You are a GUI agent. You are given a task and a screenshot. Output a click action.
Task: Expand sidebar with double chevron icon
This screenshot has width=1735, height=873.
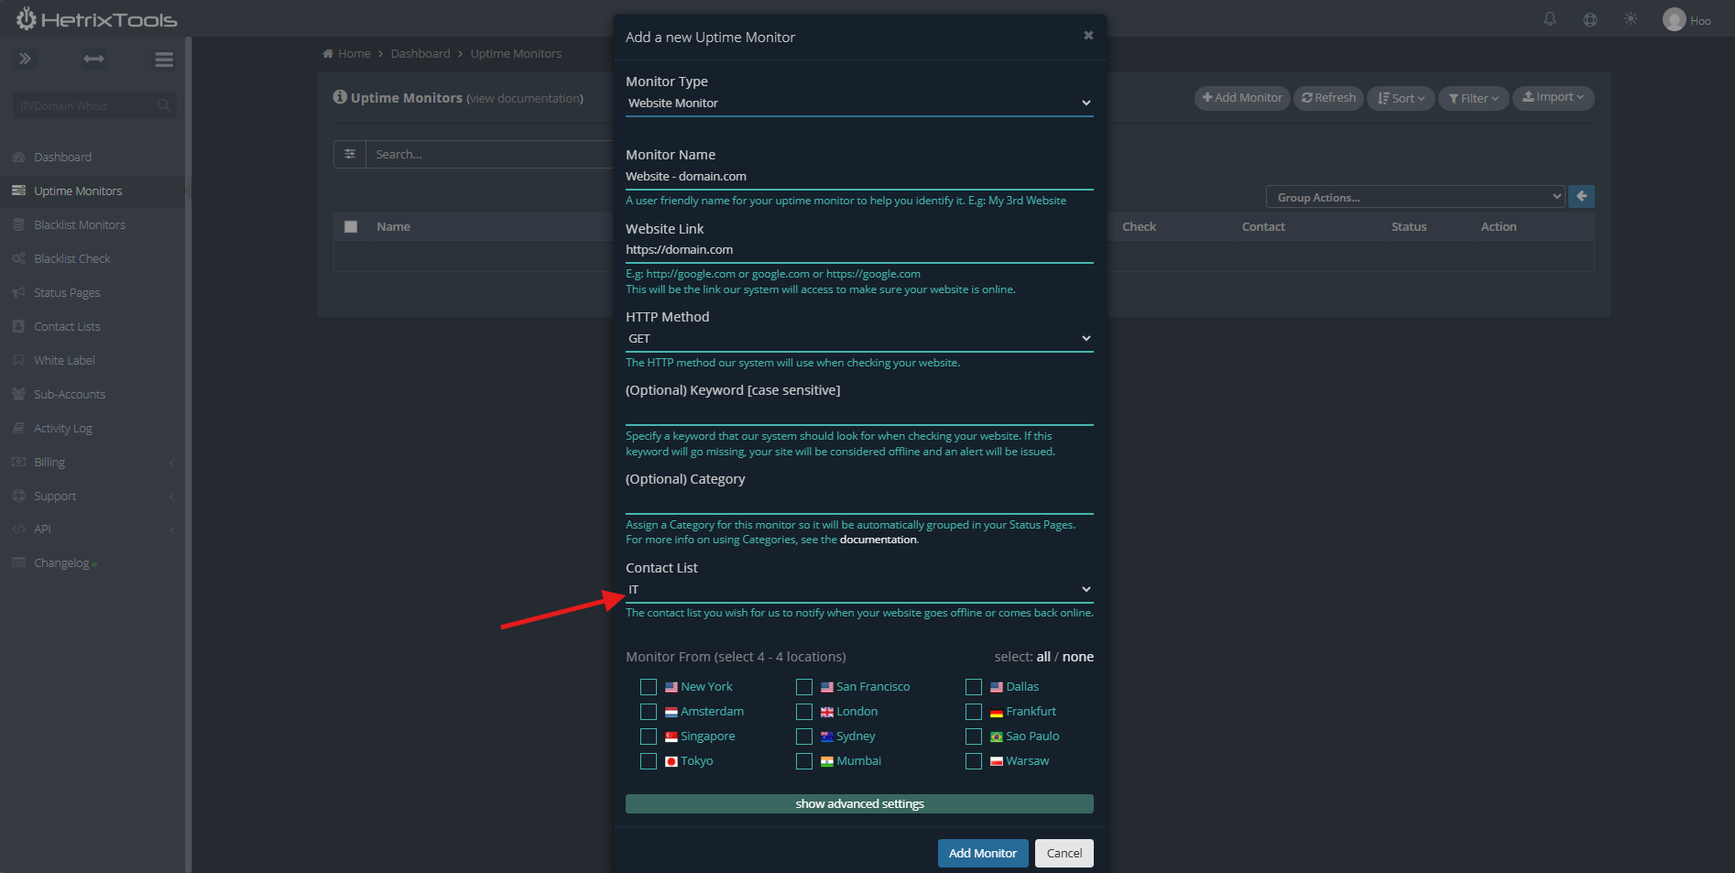[25, 60]
